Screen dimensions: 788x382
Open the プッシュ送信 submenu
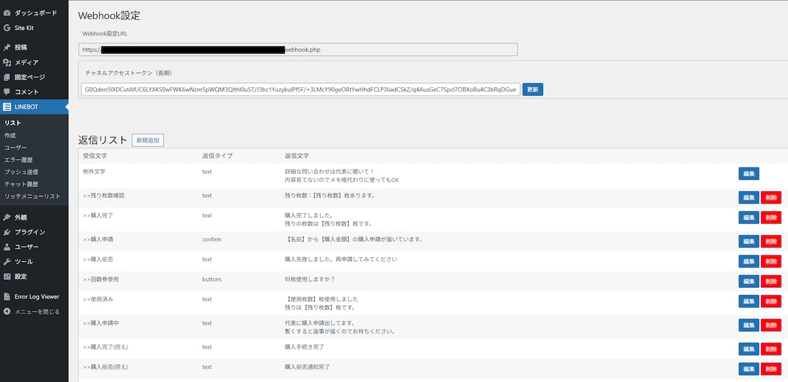click(x=21, y=172)
